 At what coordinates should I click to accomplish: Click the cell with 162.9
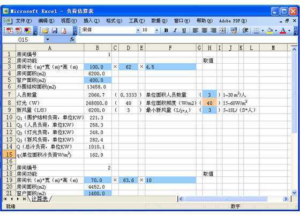[x=97, y=155]
